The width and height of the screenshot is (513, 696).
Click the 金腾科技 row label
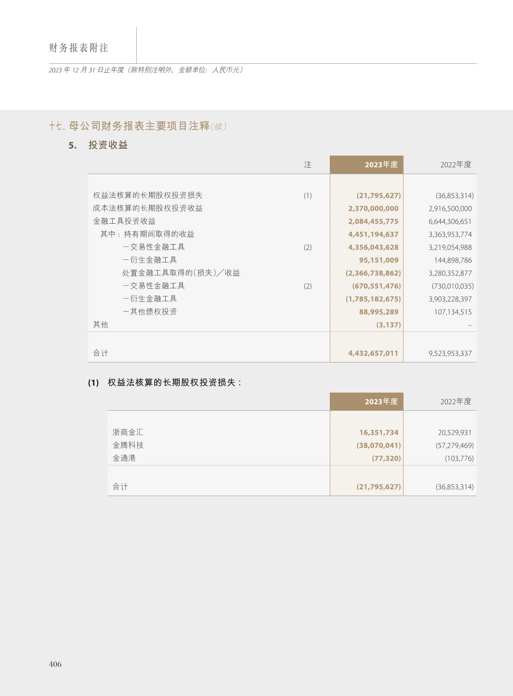(128, 445)
